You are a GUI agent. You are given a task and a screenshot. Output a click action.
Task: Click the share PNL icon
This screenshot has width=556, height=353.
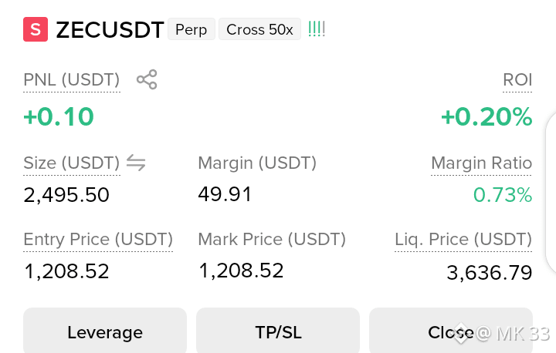[x=147, y=79]
